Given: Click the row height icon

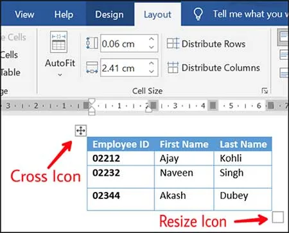Looking at the screenshot, I should pyautogui.click(x=92, y=43).
